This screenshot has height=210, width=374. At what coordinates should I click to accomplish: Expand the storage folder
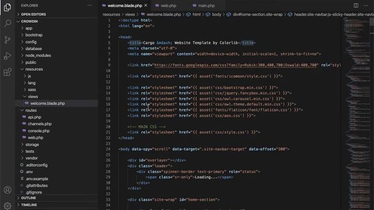[32, 145]
